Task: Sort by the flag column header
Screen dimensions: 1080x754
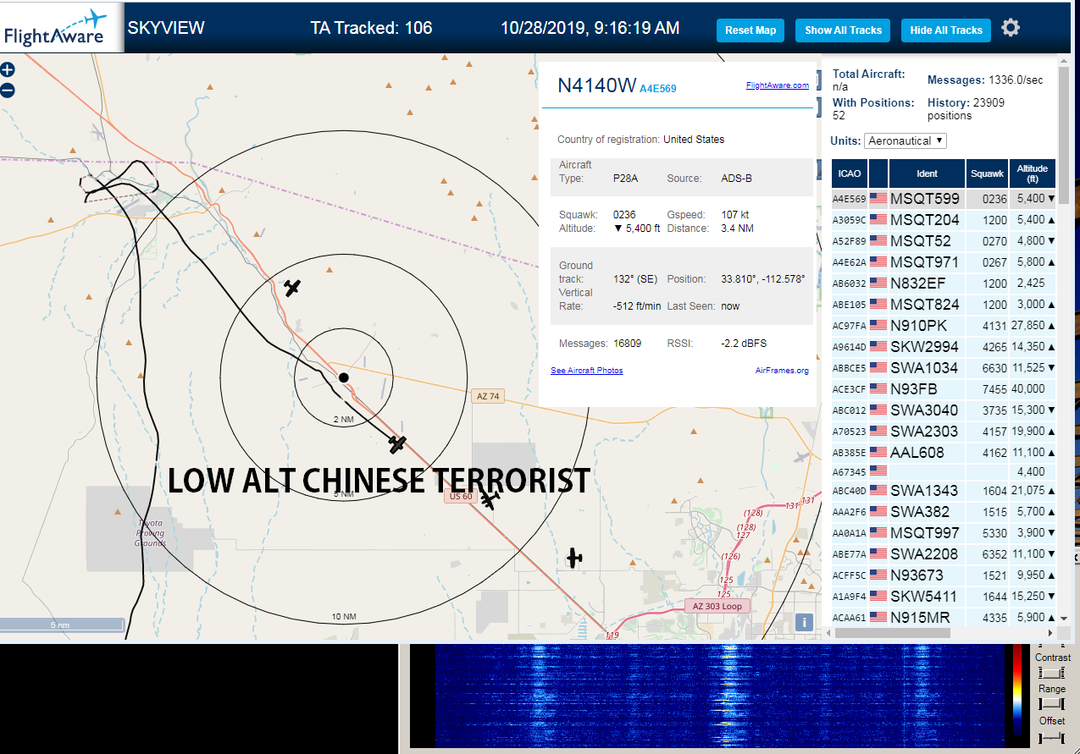Action: pyautogui.click(x=878, y=173)
